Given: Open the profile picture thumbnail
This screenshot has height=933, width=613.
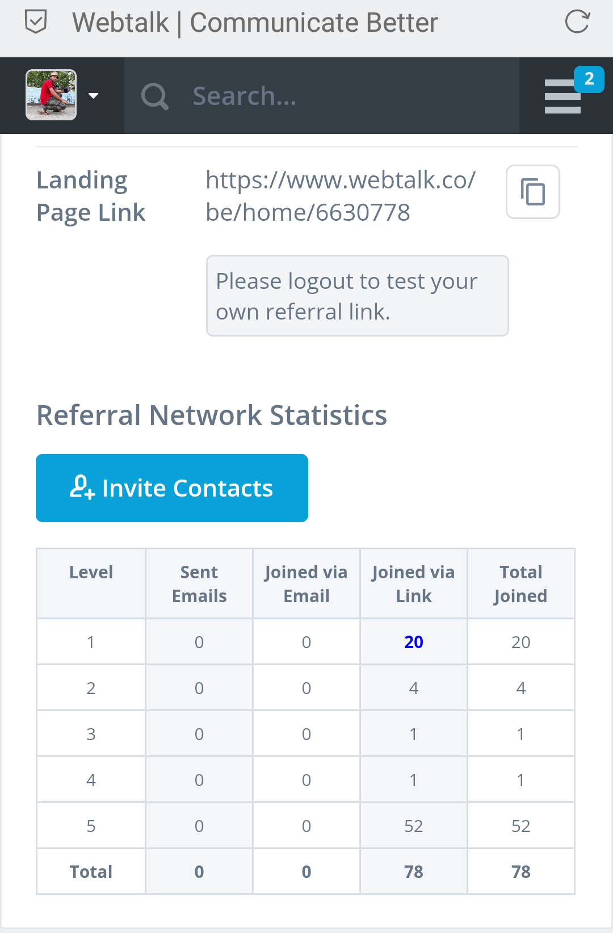Looking at the screenshot, I should (51, 95).
